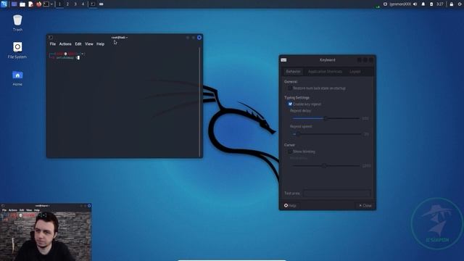Select terminal window button in panel taskbar
Image resolution: width=464 pixels, height=261 pixels.
click(x=93, y=4)
